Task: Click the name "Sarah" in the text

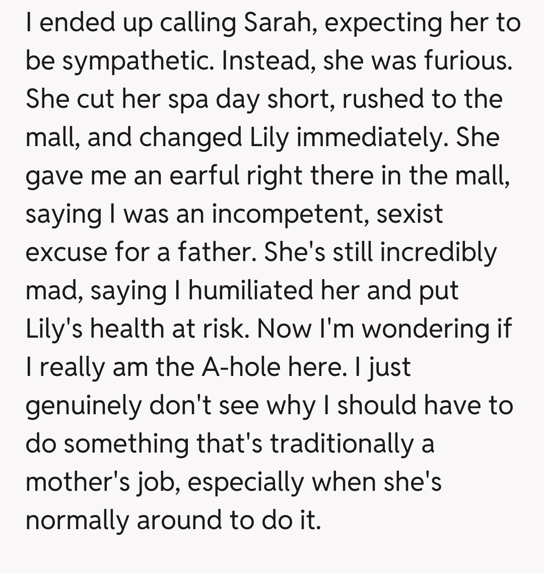Action: click(280, 23)
